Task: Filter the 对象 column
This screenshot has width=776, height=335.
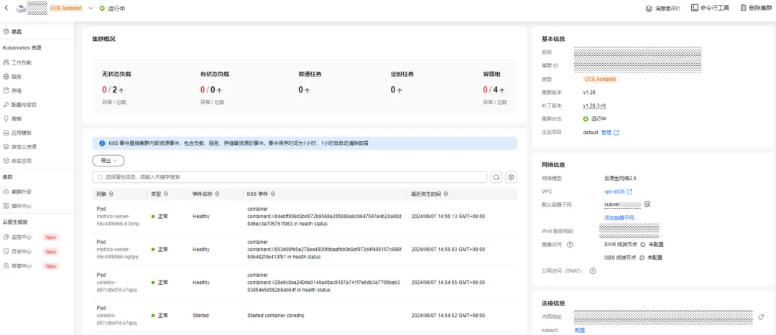Action: point(111,194)
